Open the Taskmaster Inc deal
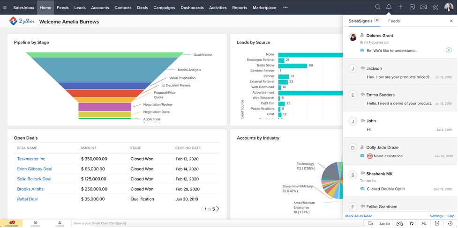458x228 pixels. point(31,159)
